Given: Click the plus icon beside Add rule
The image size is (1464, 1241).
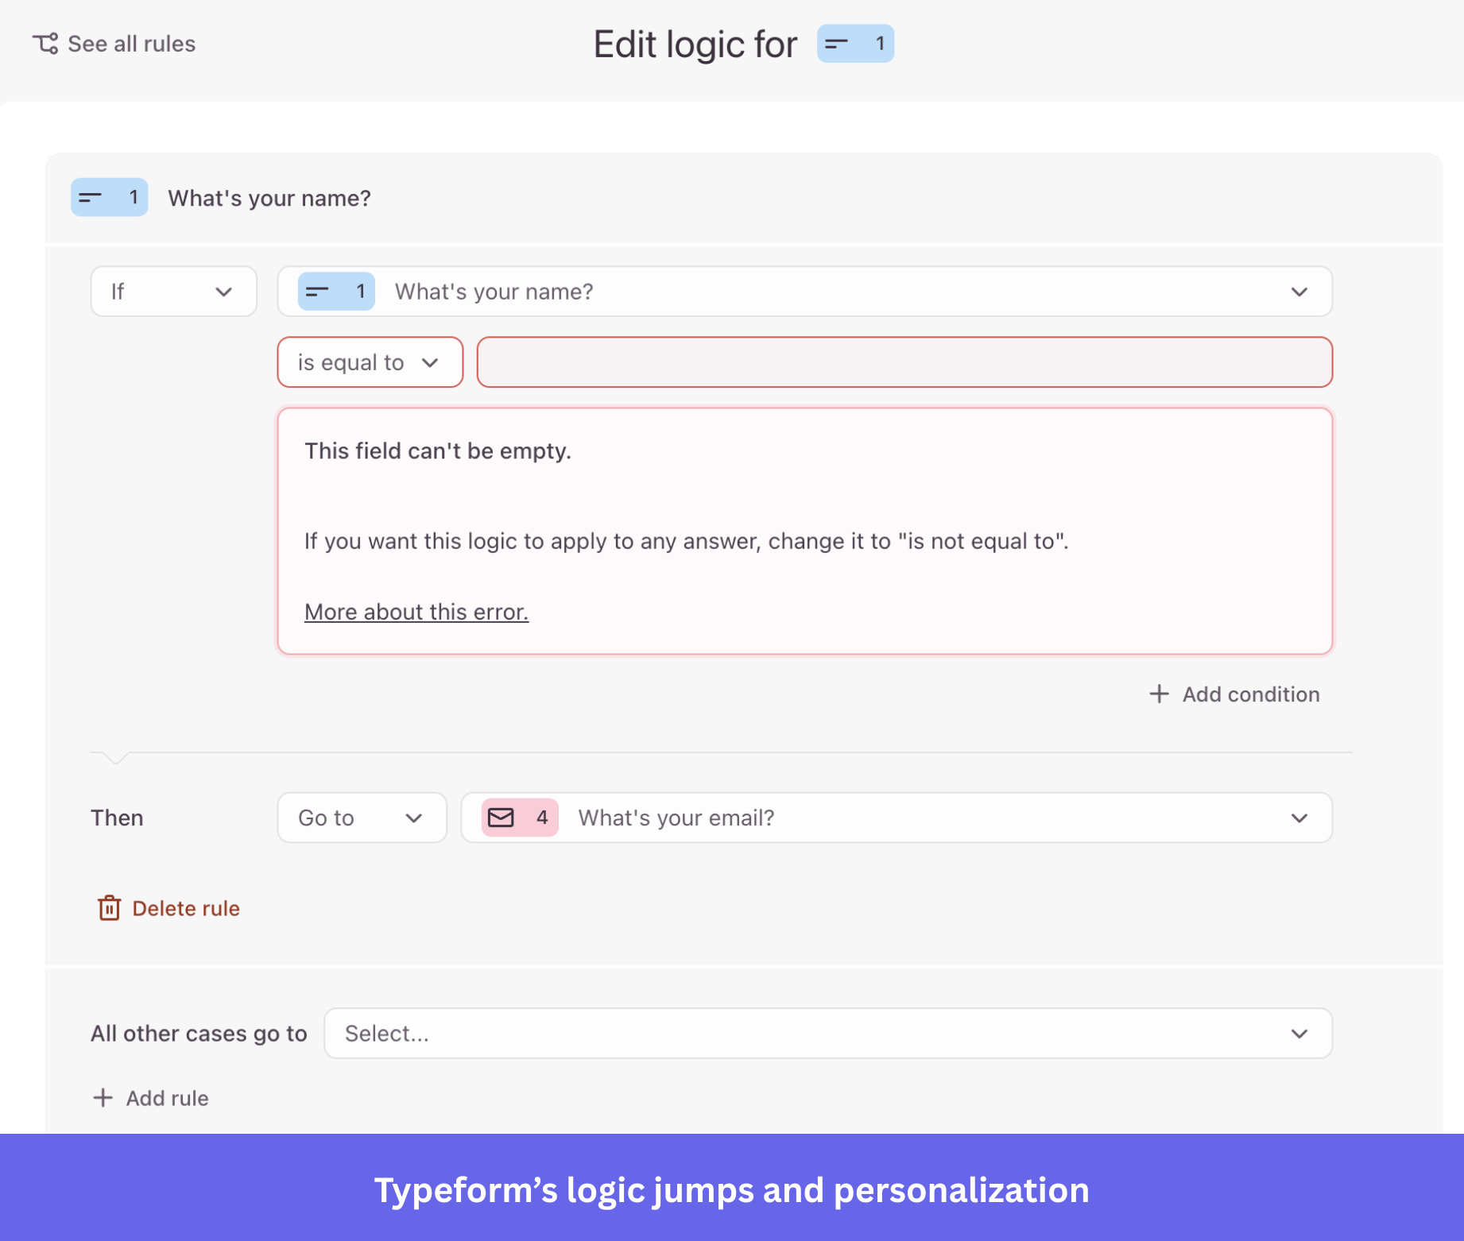Looking at the screenshot, I should [x=103, y=1098].
